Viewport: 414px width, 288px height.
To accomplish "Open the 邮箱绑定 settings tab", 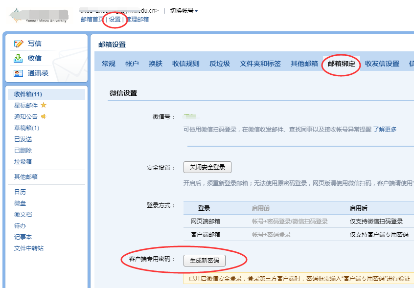I will 342,64.
